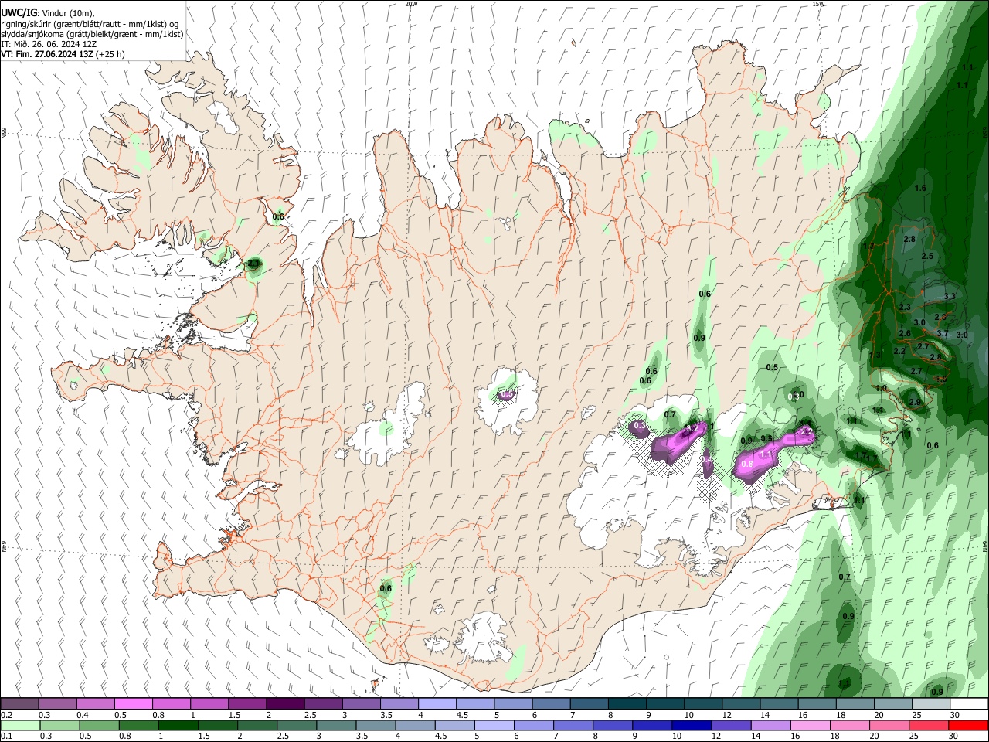Image resolution: width=989 pixels, height=742 pixels.
Task: Select the light lavender 4–4.5 snow legend swatch
Action: coord(437,704)
